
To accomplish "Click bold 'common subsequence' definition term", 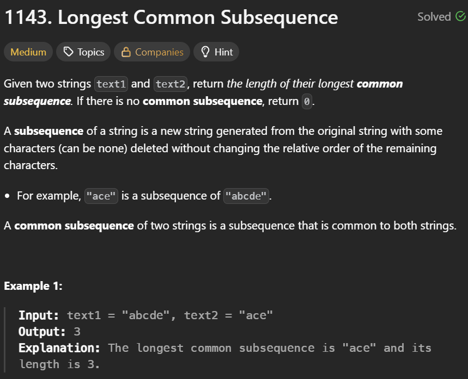I will tap(74, 226).
